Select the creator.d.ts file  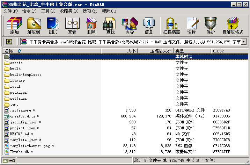[23, 116]
